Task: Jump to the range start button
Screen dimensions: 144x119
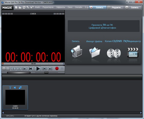Action: pos(24,69)
